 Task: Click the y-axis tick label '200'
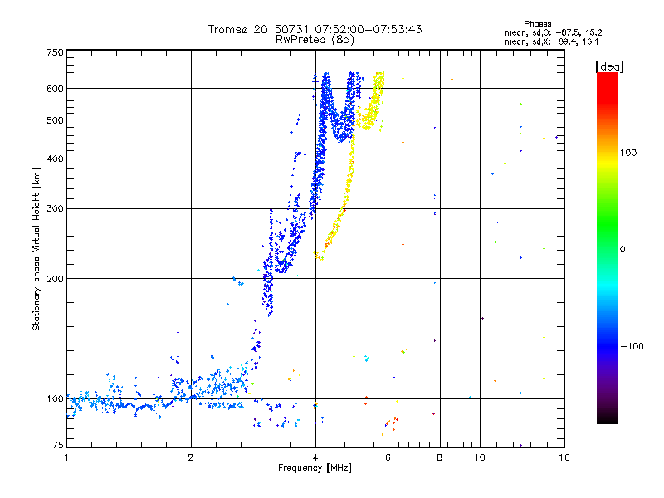point(55,279)
